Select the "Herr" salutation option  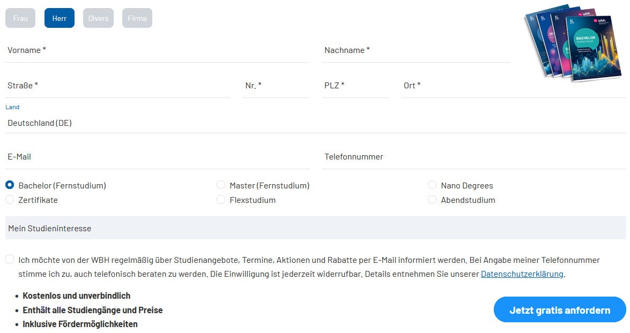pyautogui.click(x=59, y=18)
